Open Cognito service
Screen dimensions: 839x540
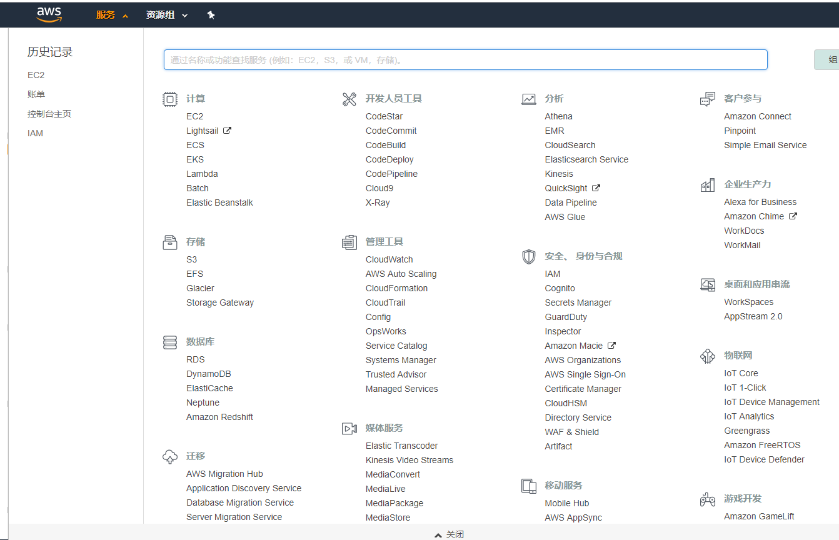(560, 288)
